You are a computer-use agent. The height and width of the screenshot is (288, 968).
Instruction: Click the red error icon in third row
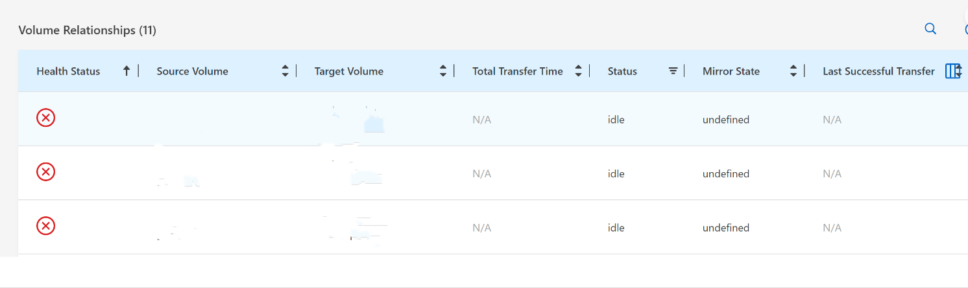tap(45, 226)
